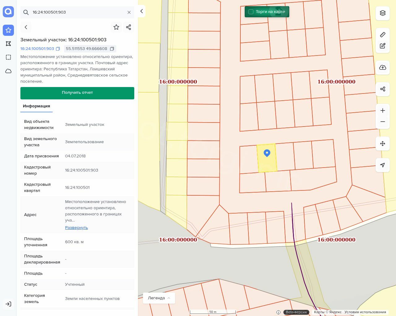Share the parcel from the info panel
The width and height of the screenshot is (396, 316).
[129, 27]
